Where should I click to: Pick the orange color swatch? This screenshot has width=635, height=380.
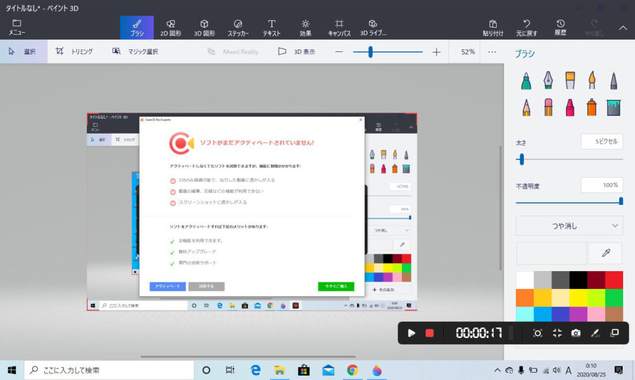pyautogui.click(x=525, y=298)
